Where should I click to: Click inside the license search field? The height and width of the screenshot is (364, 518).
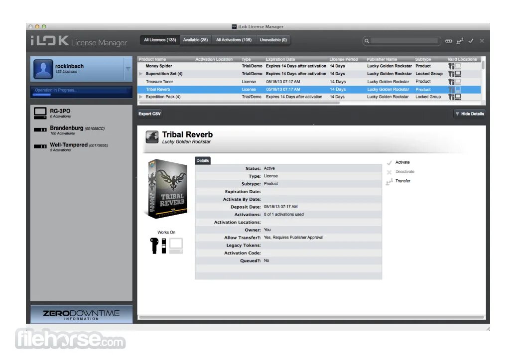[x=404, y=41]
